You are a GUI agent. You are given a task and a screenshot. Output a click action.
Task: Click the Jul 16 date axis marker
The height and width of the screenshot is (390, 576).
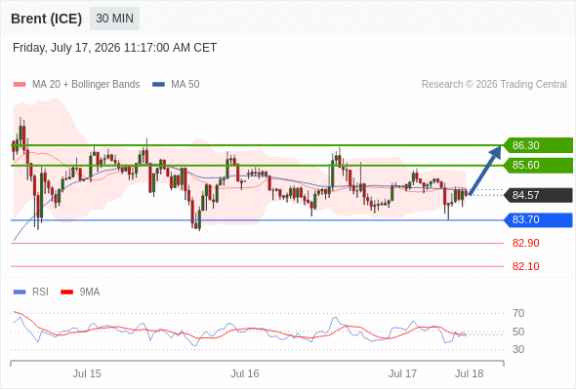pyautogui.click(x=245, y=373)
